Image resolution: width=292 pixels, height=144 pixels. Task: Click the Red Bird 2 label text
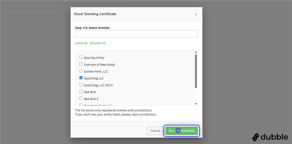(91, 99)
